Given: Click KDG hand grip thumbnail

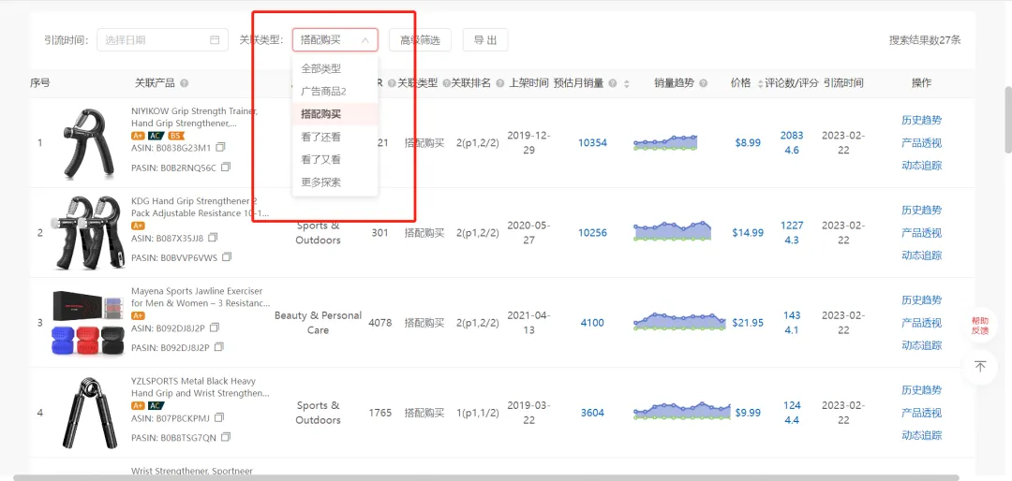Looking at the screenshot, I should coord(88,233).
